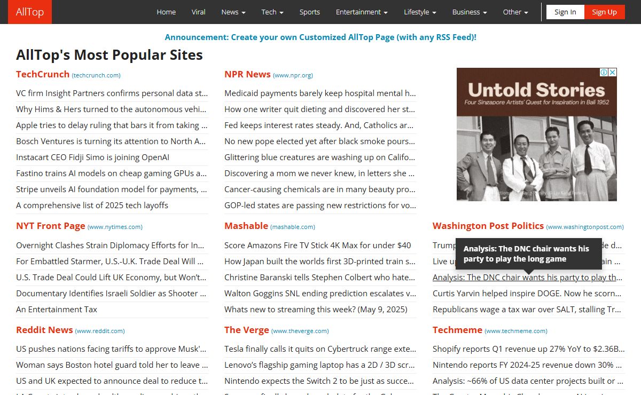Open the Techmeme section heading

click(457, 330)
